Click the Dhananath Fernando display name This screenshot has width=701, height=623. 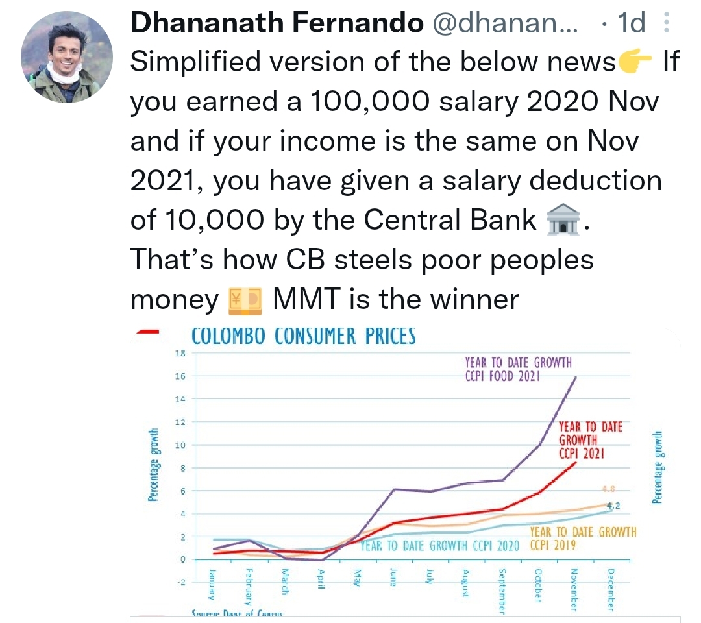(277, 22)
